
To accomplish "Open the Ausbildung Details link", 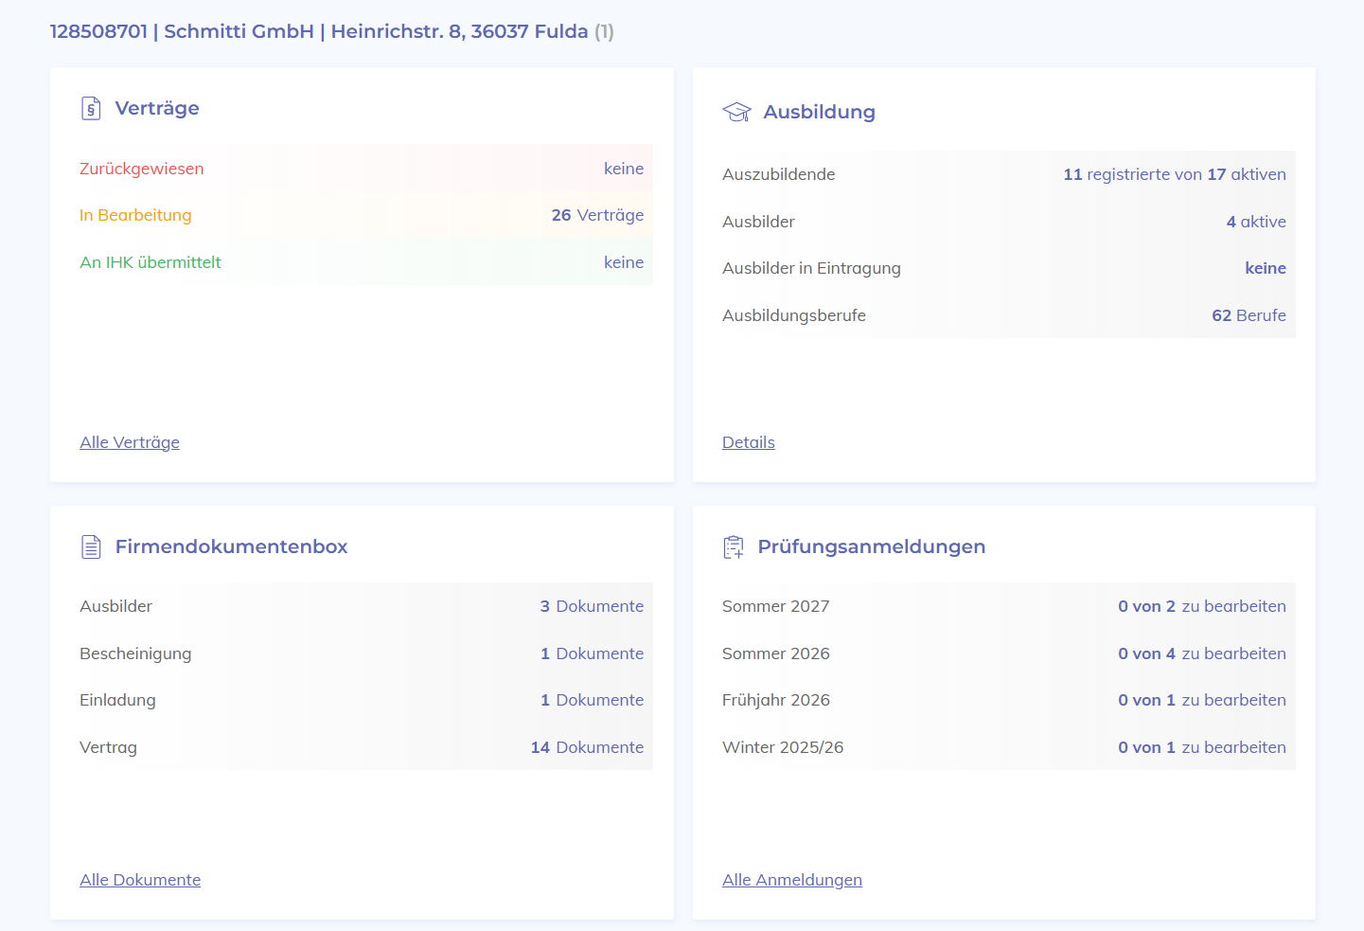I will pos(749,442).
